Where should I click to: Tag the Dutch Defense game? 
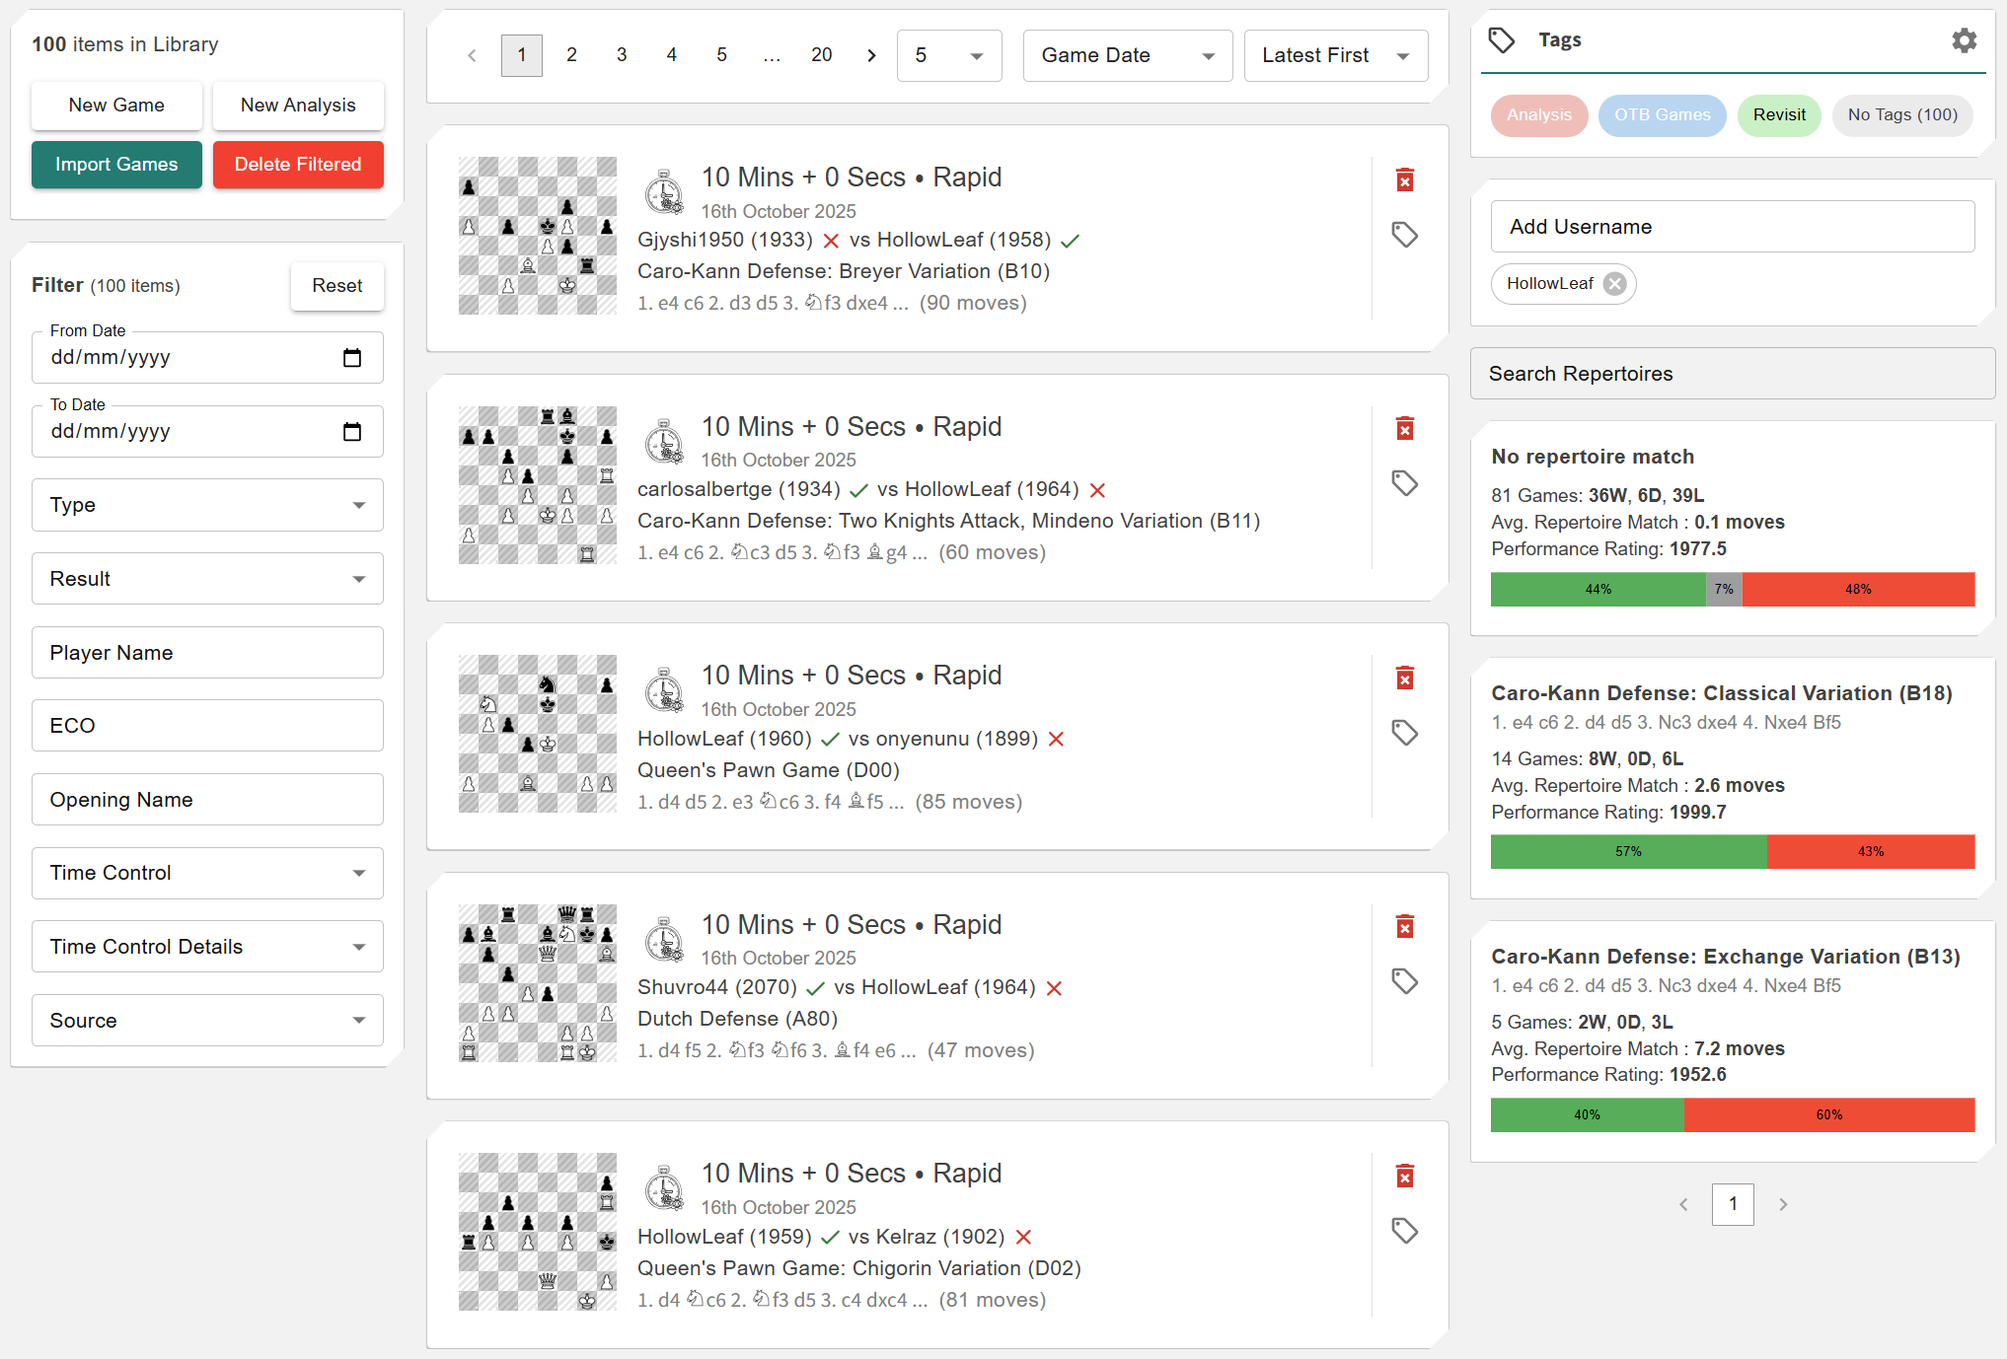(1405, 981)
